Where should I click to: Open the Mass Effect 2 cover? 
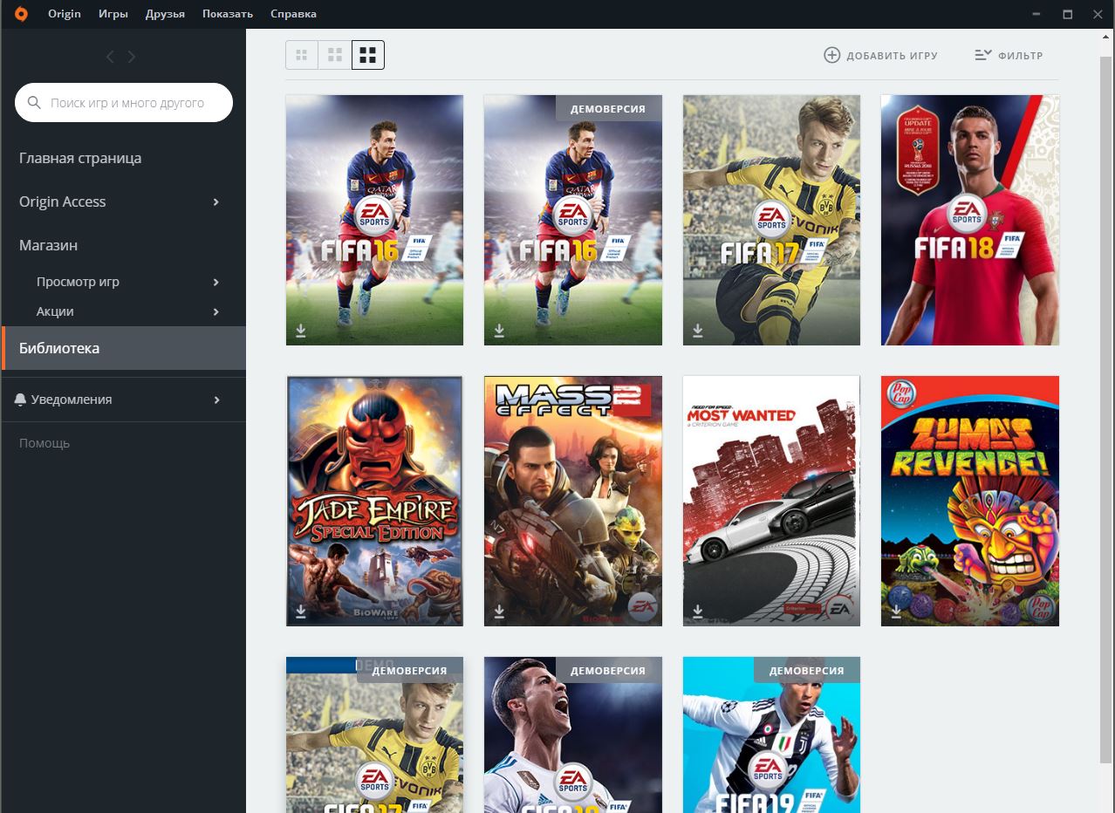point(573,501)
